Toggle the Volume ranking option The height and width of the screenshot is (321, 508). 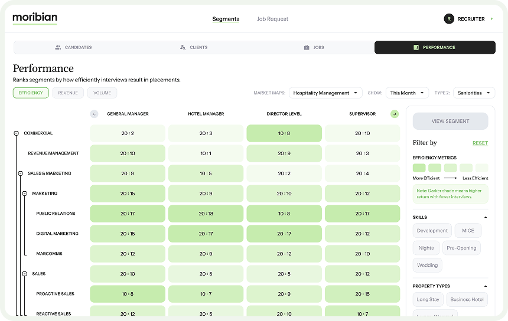(x=102, y=93)
